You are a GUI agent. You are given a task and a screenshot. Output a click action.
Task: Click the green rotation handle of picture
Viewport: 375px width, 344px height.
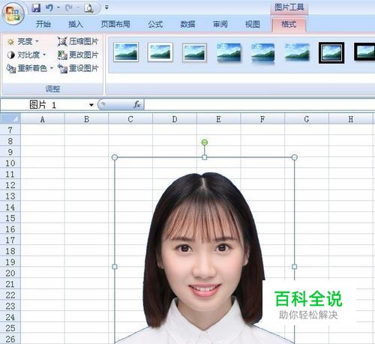205,142
